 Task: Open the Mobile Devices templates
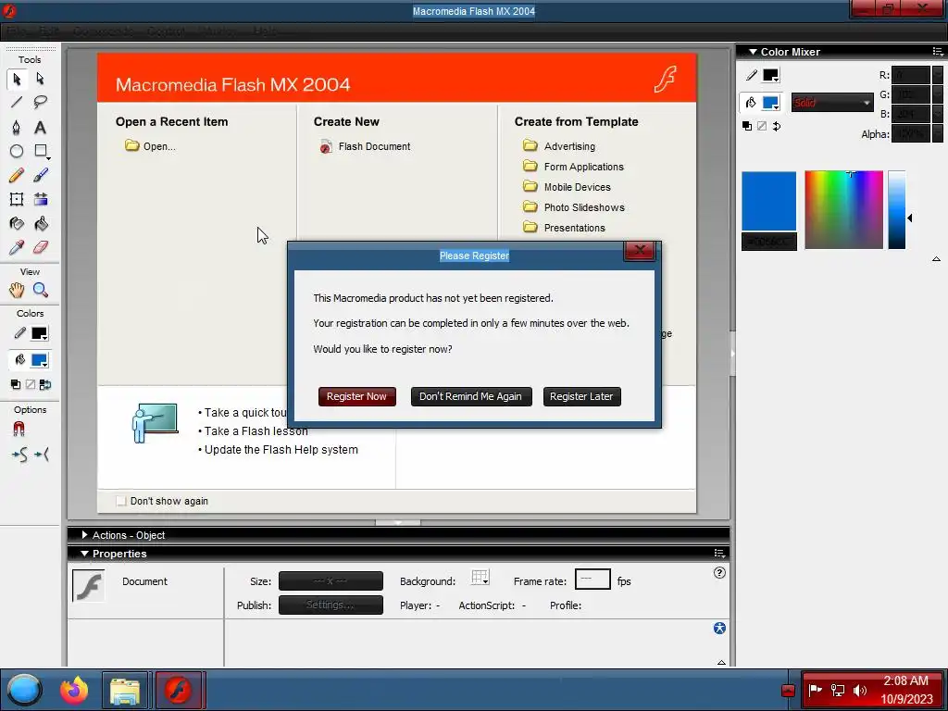(x=568, y=187)
